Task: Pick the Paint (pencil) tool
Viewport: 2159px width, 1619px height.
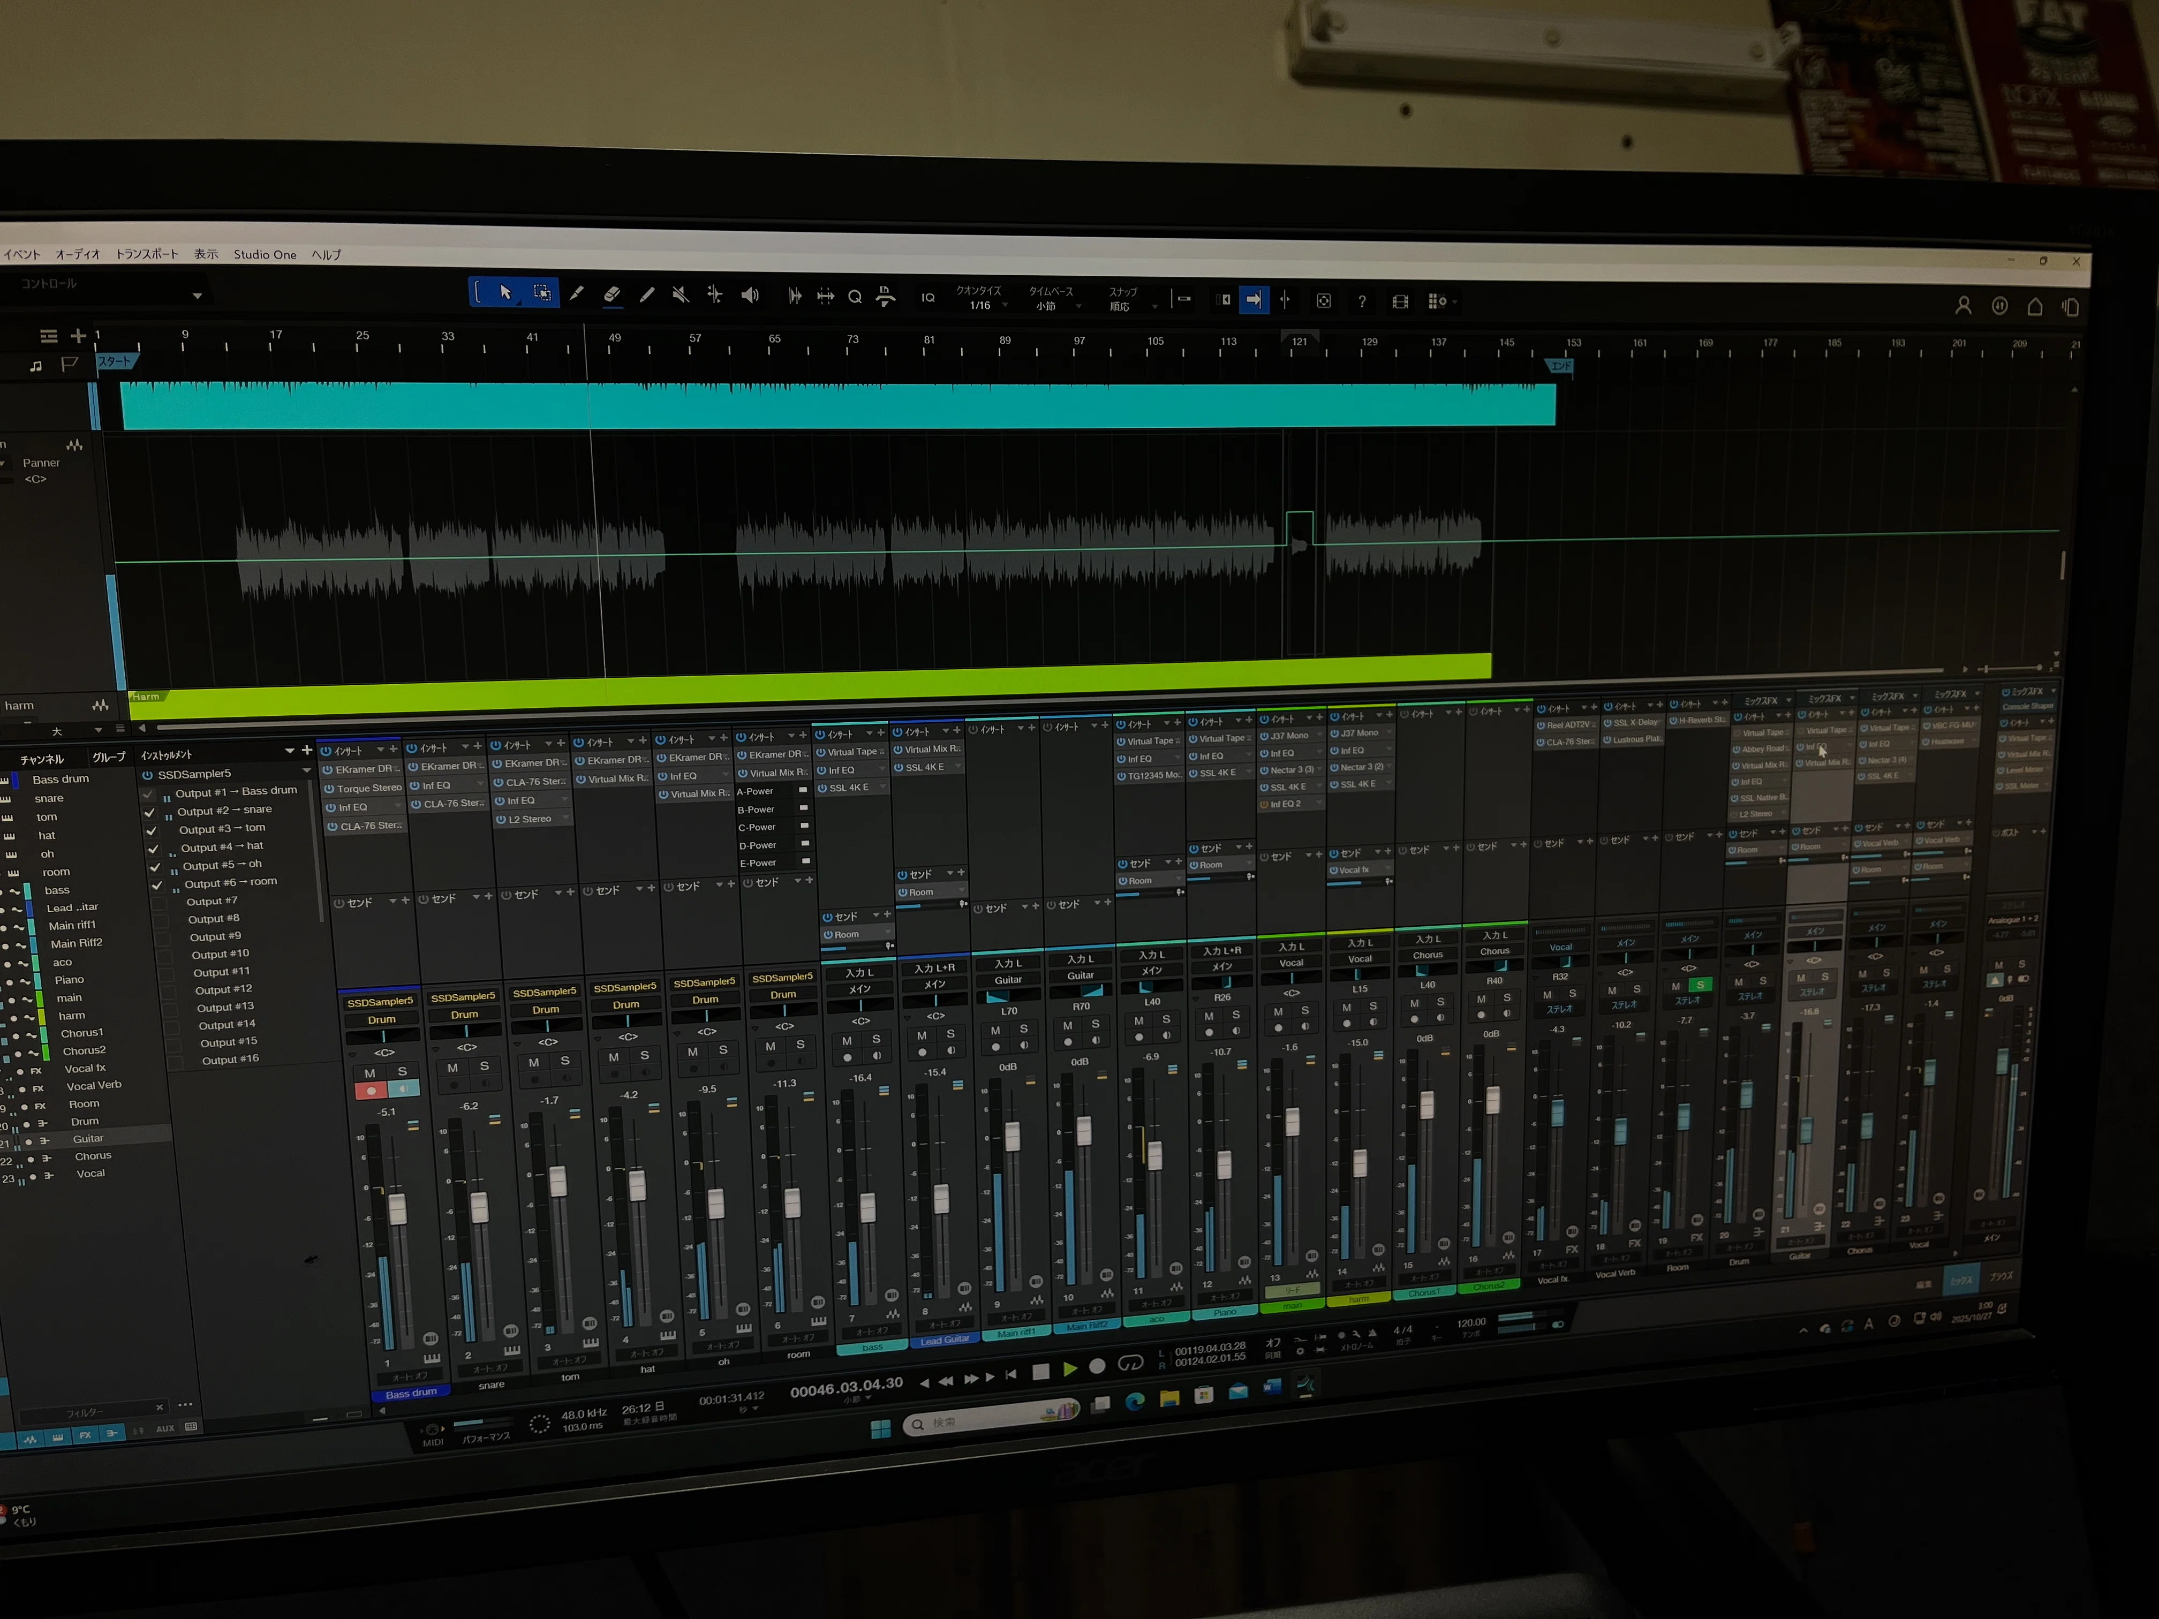Action: tap(646, 294)
